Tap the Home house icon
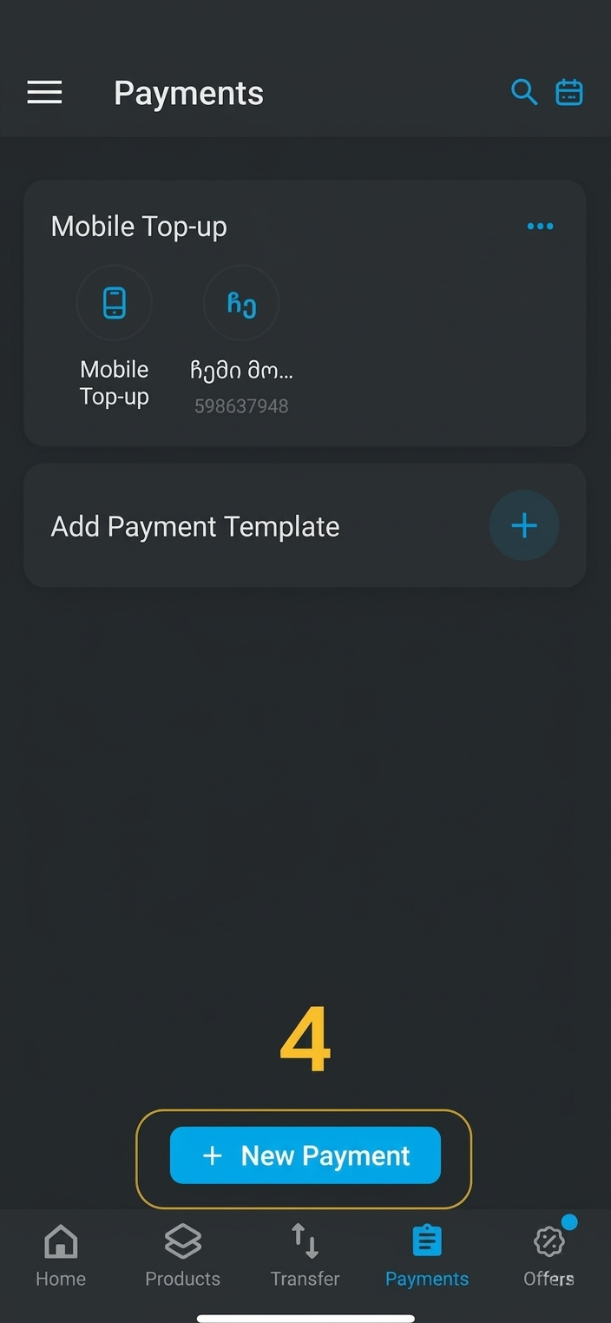Screen dimensions: 611x1323 (61, 1241)
